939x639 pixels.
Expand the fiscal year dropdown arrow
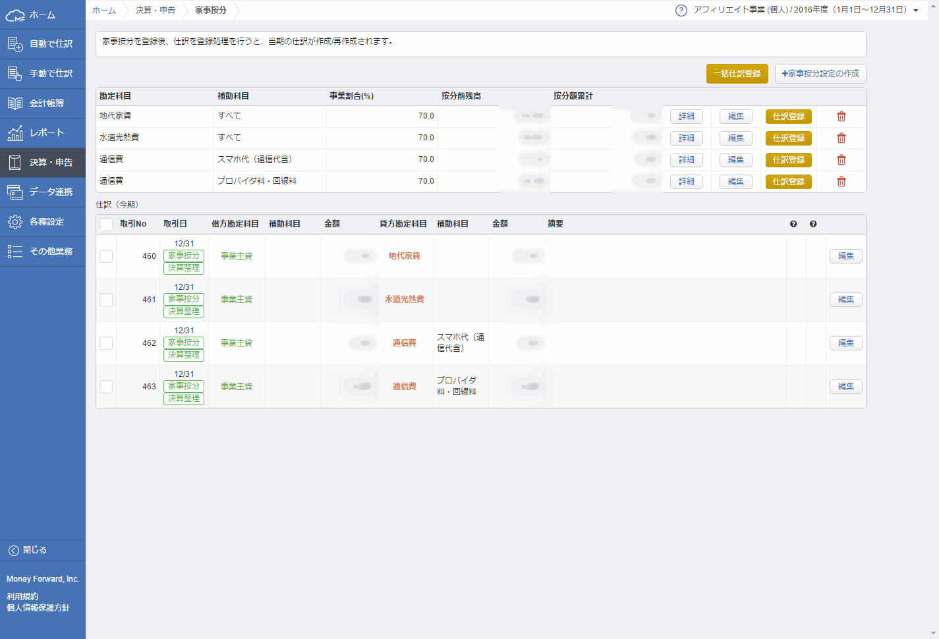[x=915, y=11]
